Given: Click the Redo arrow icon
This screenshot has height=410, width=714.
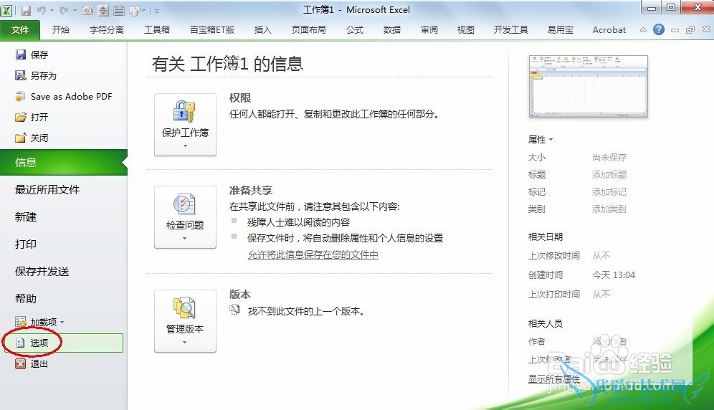Looking at the screenshot, I should [x=65, y=10].
